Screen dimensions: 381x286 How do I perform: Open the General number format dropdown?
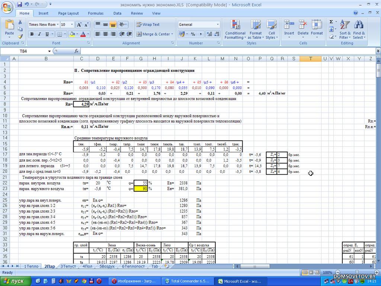(218, 25)
